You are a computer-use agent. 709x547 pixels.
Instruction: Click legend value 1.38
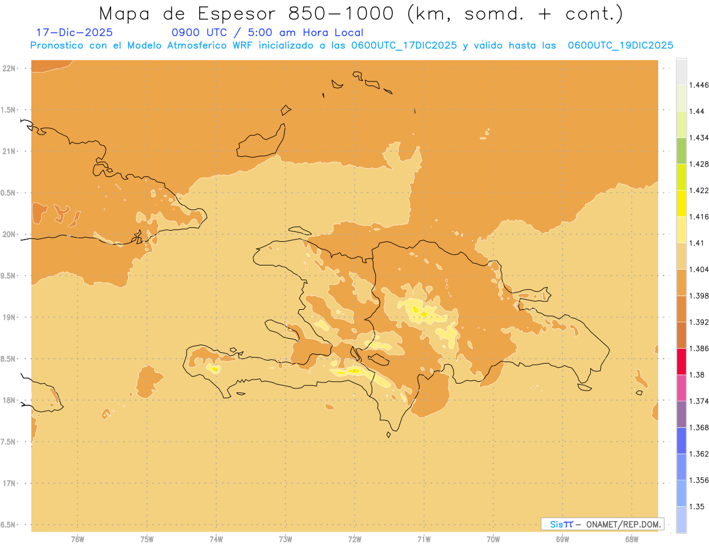697,375
